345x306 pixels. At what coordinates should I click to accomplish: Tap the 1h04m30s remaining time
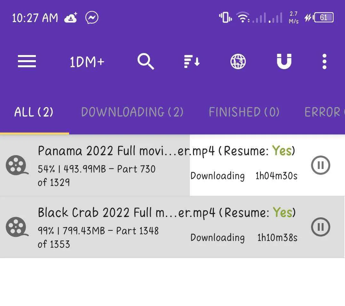[x=277, y=176]
